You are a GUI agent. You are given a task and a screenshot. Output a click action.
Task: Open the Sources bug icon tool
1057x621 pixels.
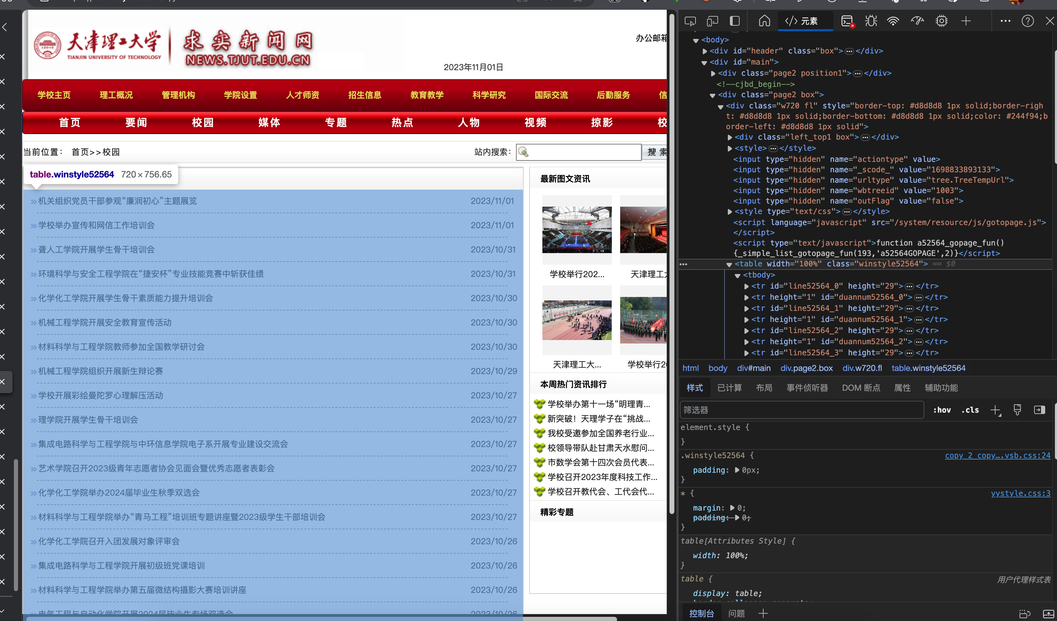[x=871, y=21]
